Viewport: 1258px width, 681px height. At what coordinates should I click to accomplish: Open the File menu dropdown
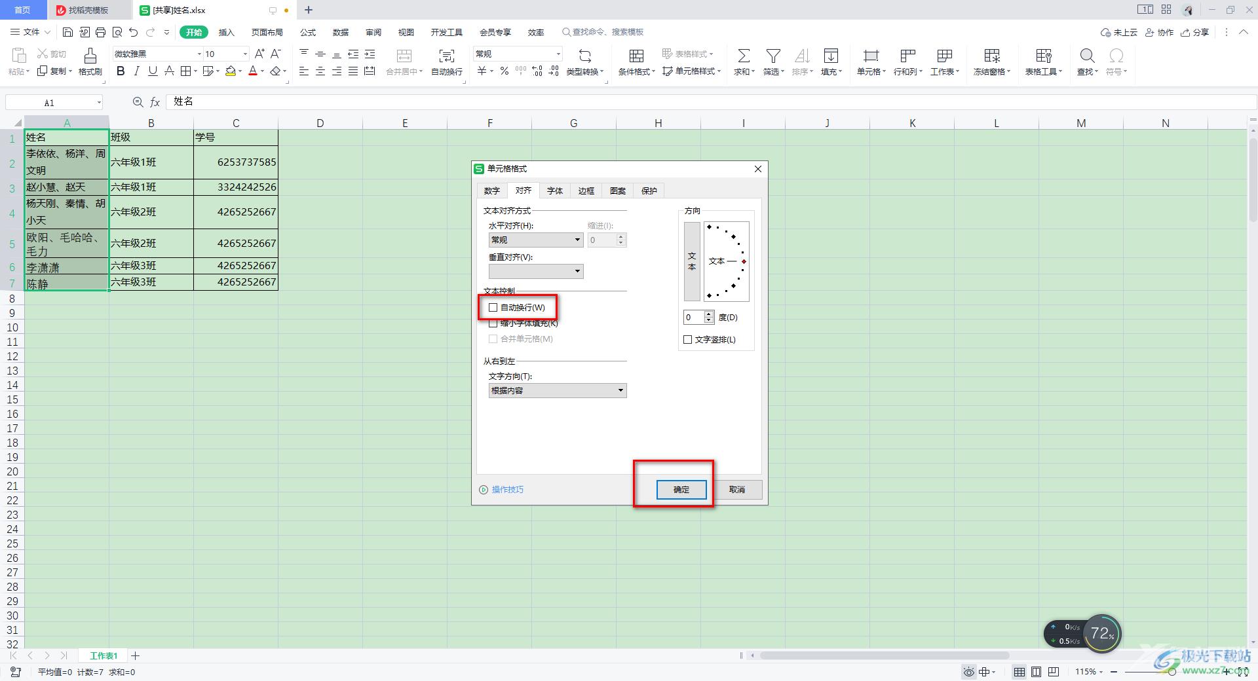pos(31,32)
